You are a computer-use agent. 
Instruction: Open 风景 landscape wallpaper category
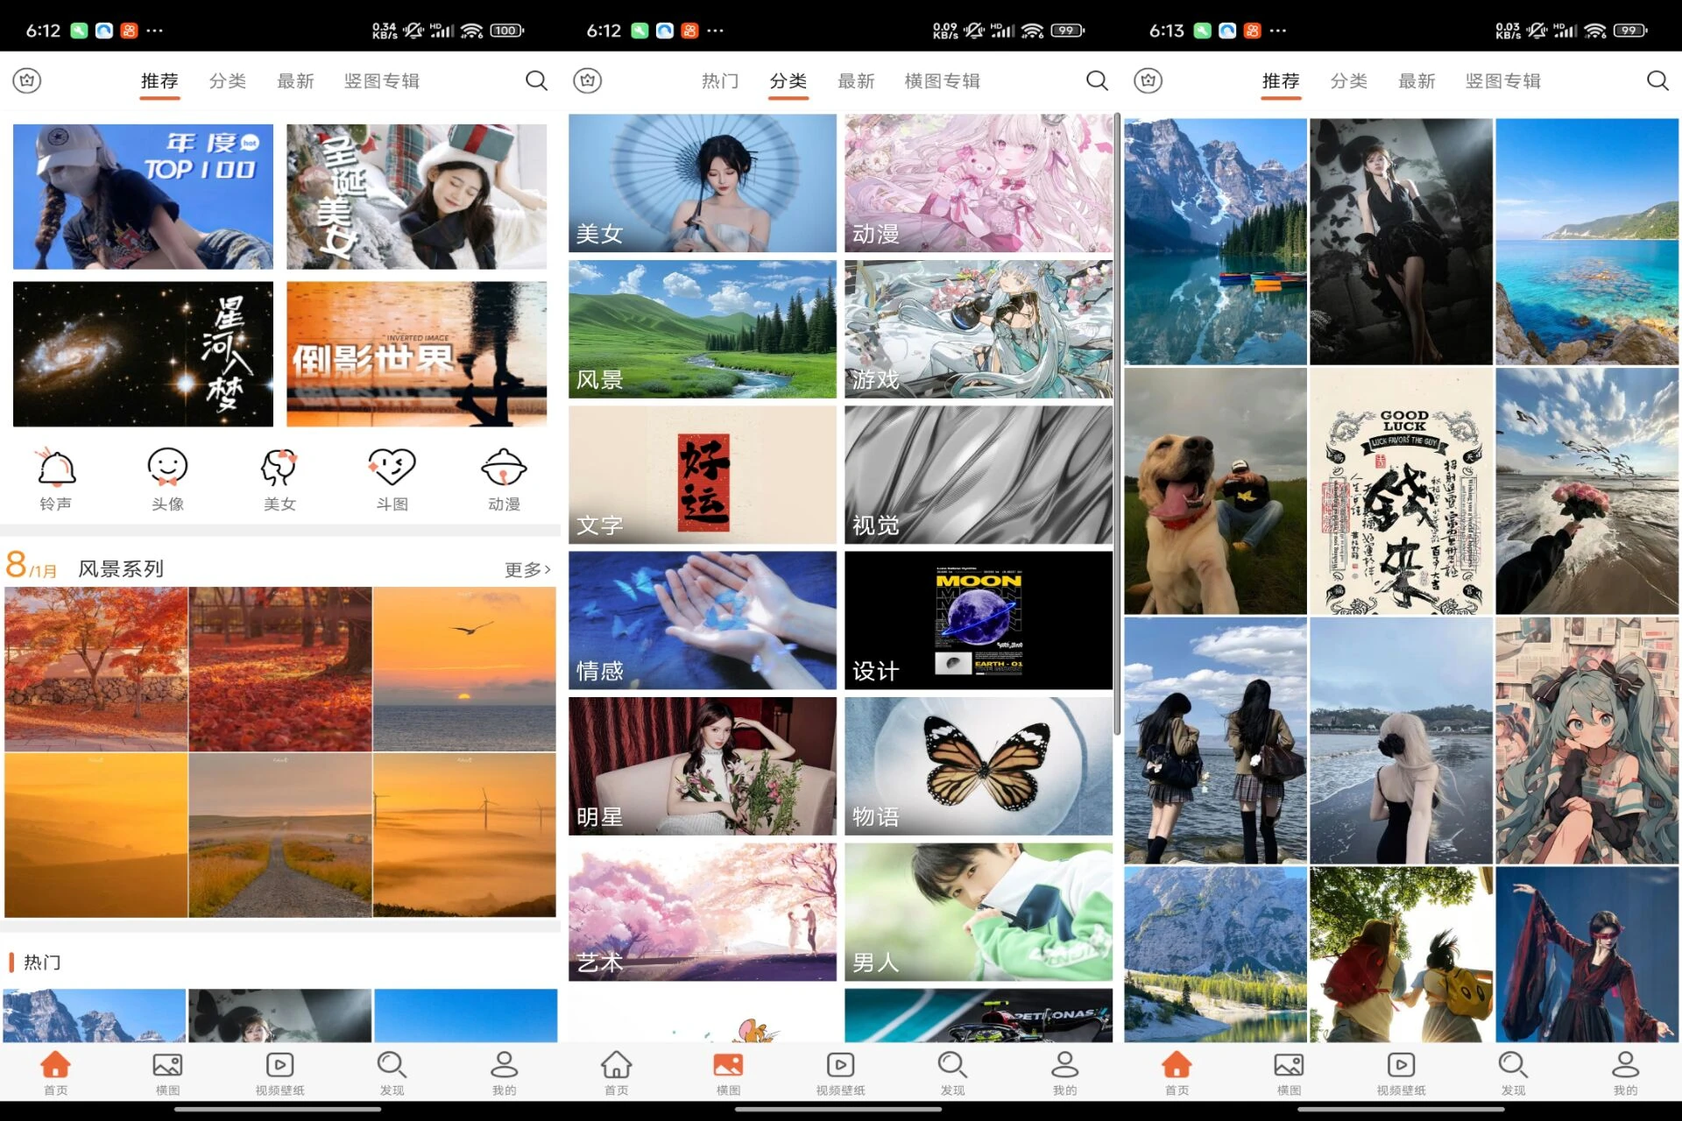click(x=702, y=327)
